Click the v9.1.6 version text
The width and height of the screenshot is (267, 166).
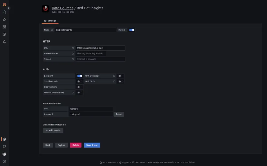point(186,163)
